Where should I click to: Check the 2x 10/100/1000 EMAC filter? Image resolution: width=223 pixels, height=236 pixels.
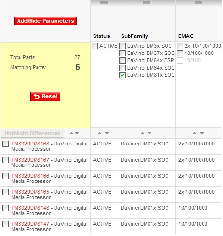coord(180,46)
